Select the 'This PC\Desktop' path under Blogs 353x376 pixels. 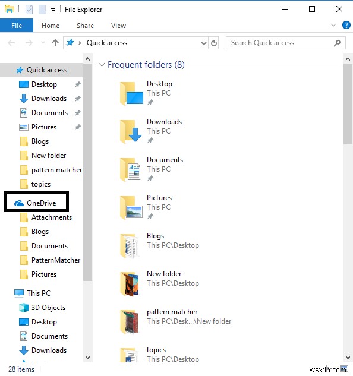(173, 245)
